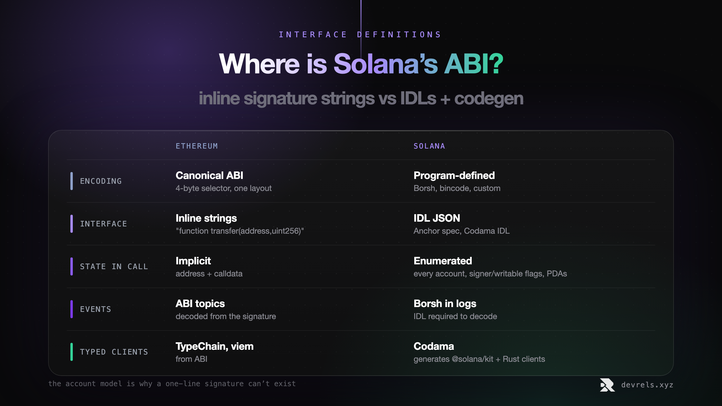
Task: Click the 'Inline strings' cell
Action: [206, 218]
